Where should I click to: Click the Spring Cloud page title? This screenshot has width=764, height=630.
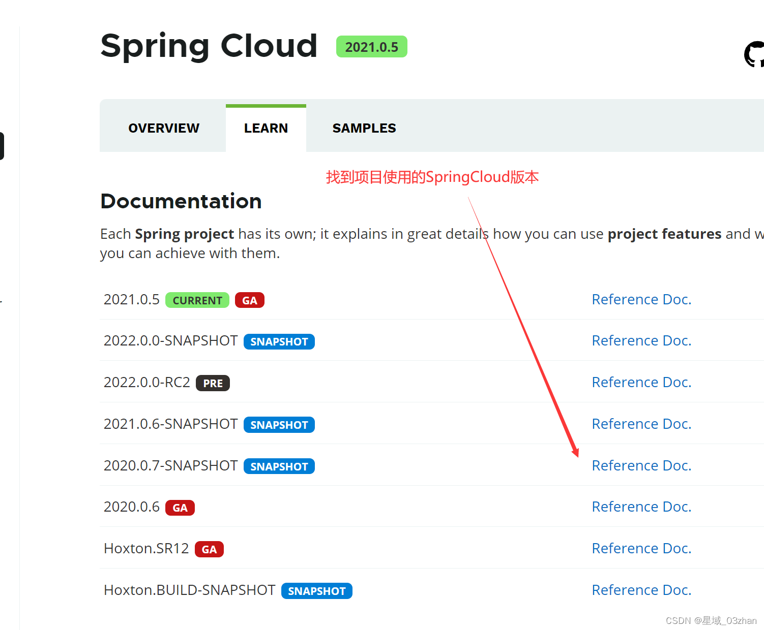click(209, 46)
